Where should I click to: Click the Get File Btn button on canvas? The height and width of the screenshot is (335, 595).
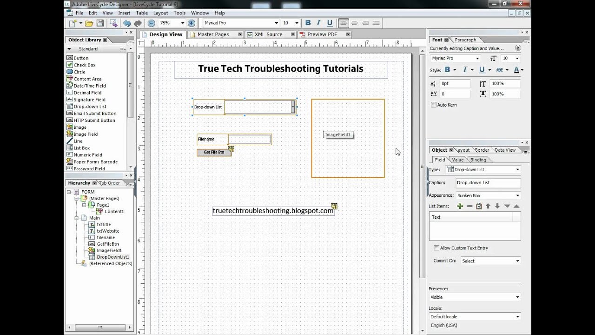pos(214,152)
